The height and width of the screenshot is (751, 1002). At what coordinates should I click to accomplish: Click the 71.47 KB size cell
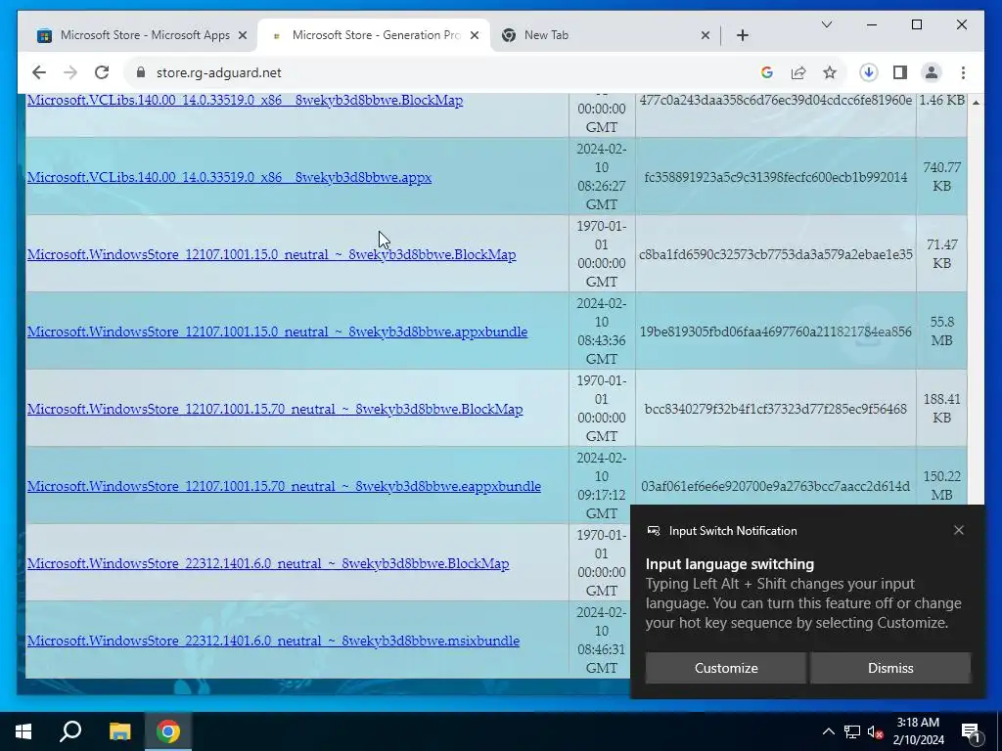[x=941, y=254]
